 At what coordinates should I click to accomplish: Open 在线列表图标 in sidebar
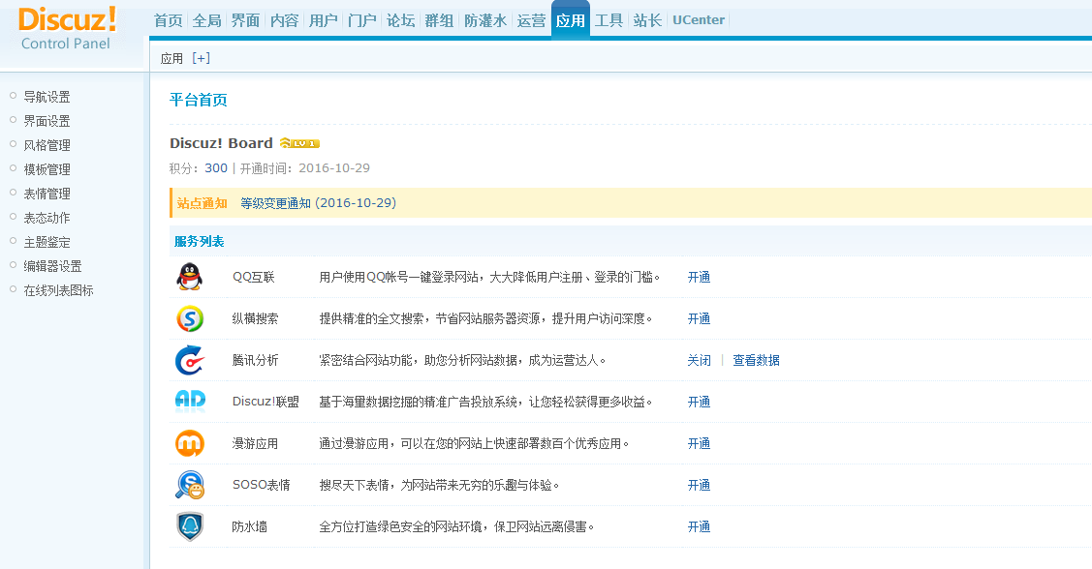pyautogui.click(x=58, y=290)
